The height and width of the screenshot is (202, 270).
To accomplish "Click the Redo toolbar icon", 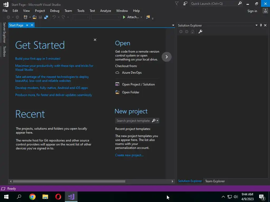I will (x=63, y=17).
